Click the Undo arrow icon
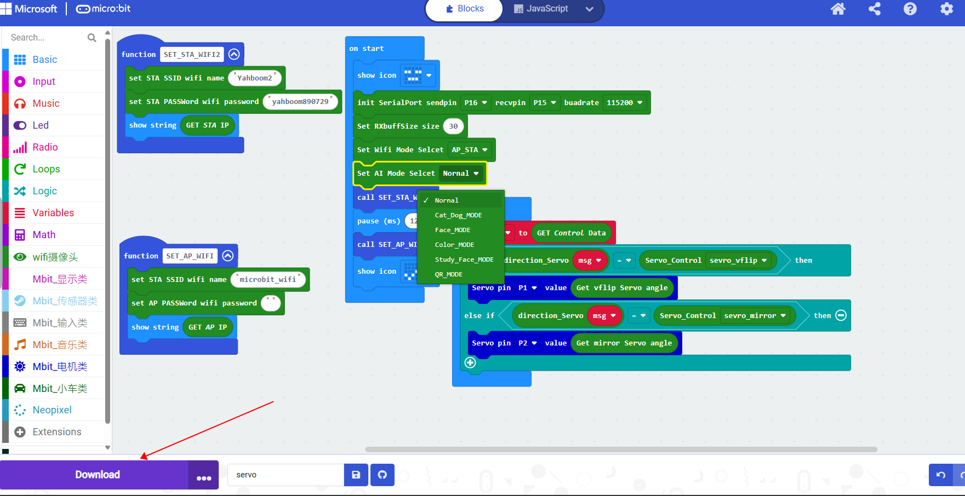 pyautogui.click(x=941, y=475)
